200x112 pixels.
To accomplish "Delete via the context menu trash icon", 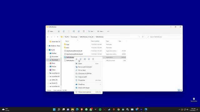I will click(x=93, y=59).
